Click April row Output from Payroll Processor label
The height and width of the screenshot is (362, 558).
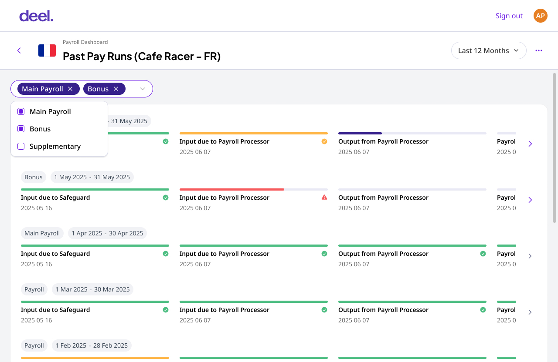383,254
